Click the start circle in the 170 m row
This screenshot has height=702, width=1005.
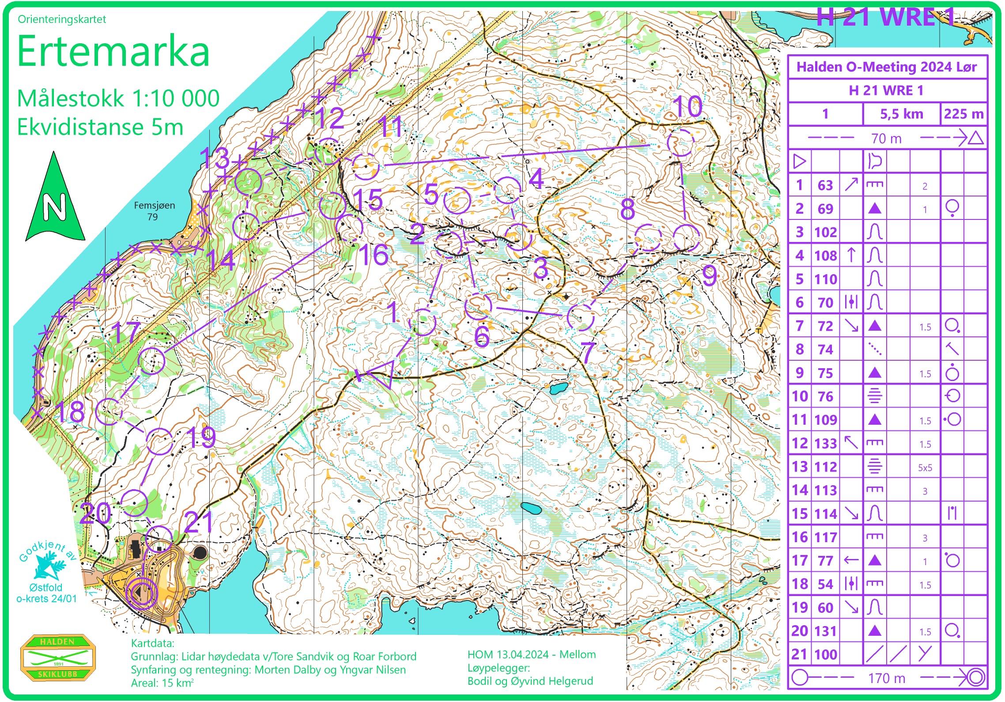click(x=800, y=677)
